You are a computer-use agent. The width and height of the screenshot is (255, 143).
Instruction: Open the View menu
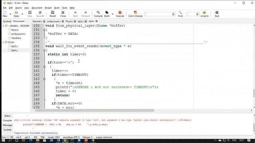[x=27, y=8]
